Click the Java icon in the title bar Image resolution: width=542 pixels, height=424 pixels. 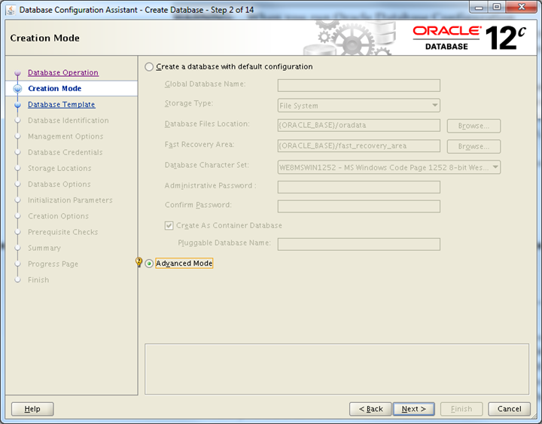pos(11,10)
